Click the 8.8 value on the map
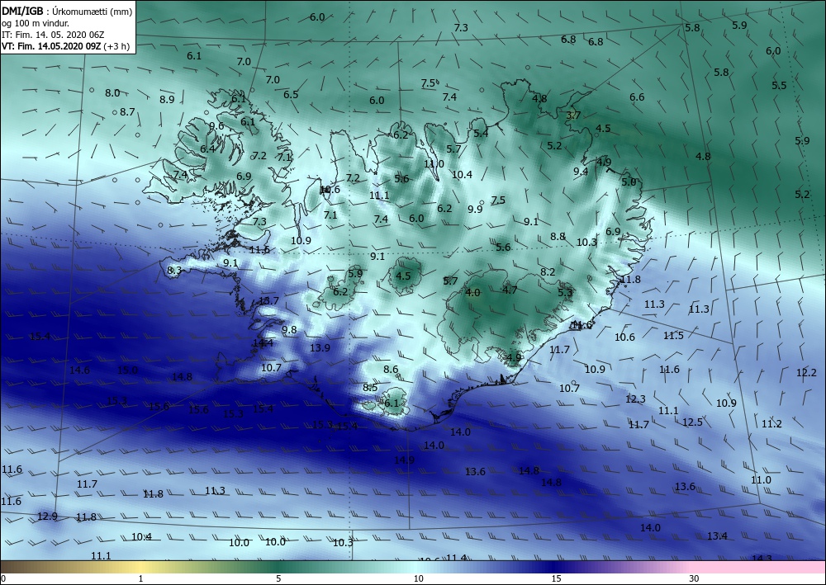Image resolution: width=826 pixels, height=585 pixels. pyautogui.click(x=558, y=237)
